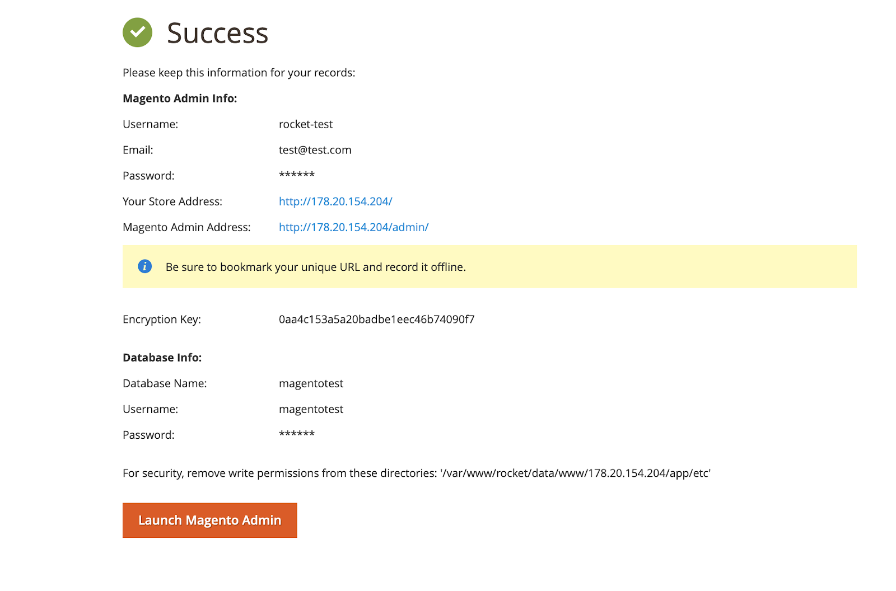Click the Database Name label

tap(165, 383)
